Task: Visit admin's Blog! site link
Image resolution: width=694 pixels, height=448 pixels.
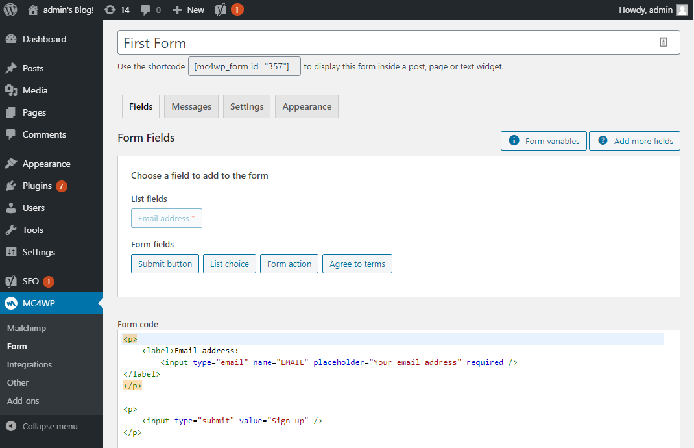Action: 68,10
